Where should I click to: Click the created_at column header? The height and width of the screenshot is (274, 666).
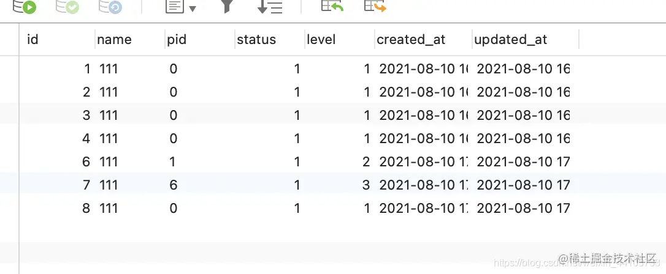point(423,39)
